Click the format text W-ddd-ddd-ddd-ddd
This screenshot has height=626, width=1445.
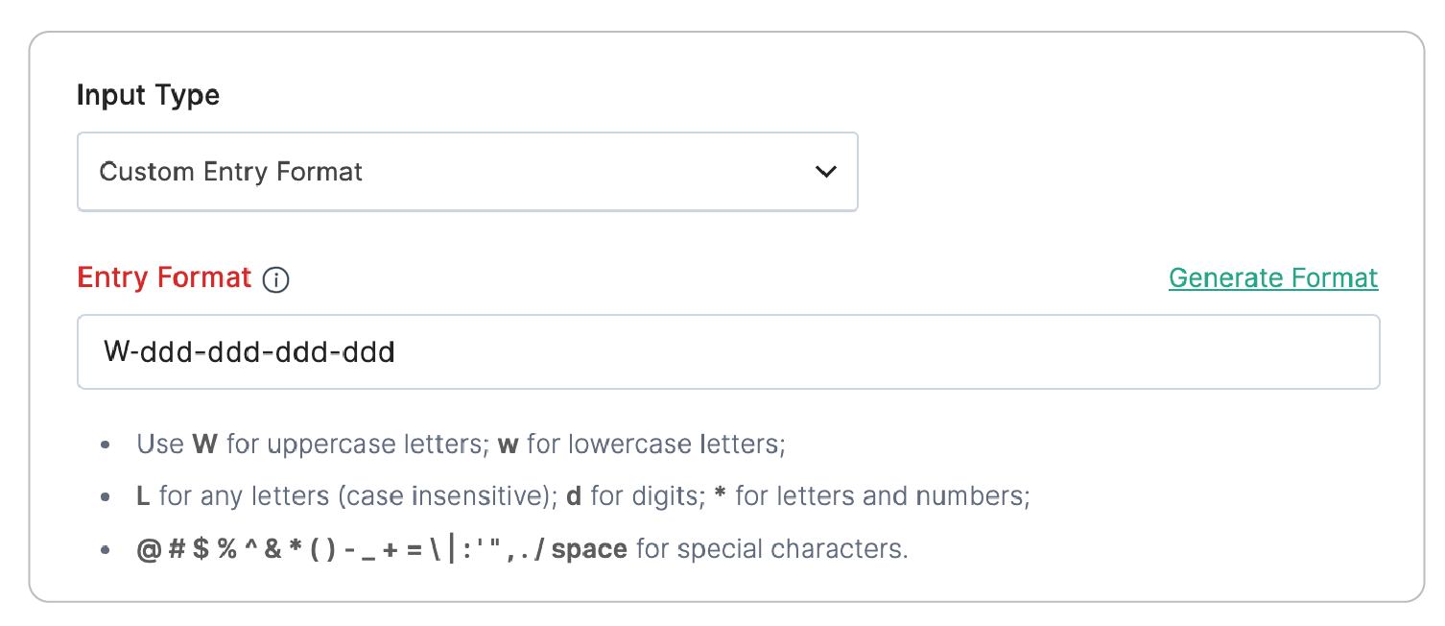(248, 351)
